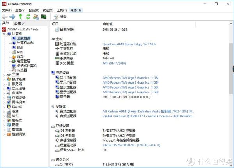Select 传感器 tree item

pyautogui.click(x=22, y=70)
